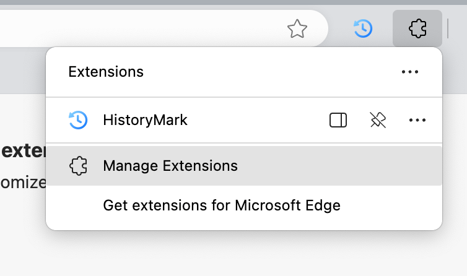Close the popup via Extensions puzzle toolbar button
The width and height of the screenshot is (467, 276).
(x=417, y=28)
